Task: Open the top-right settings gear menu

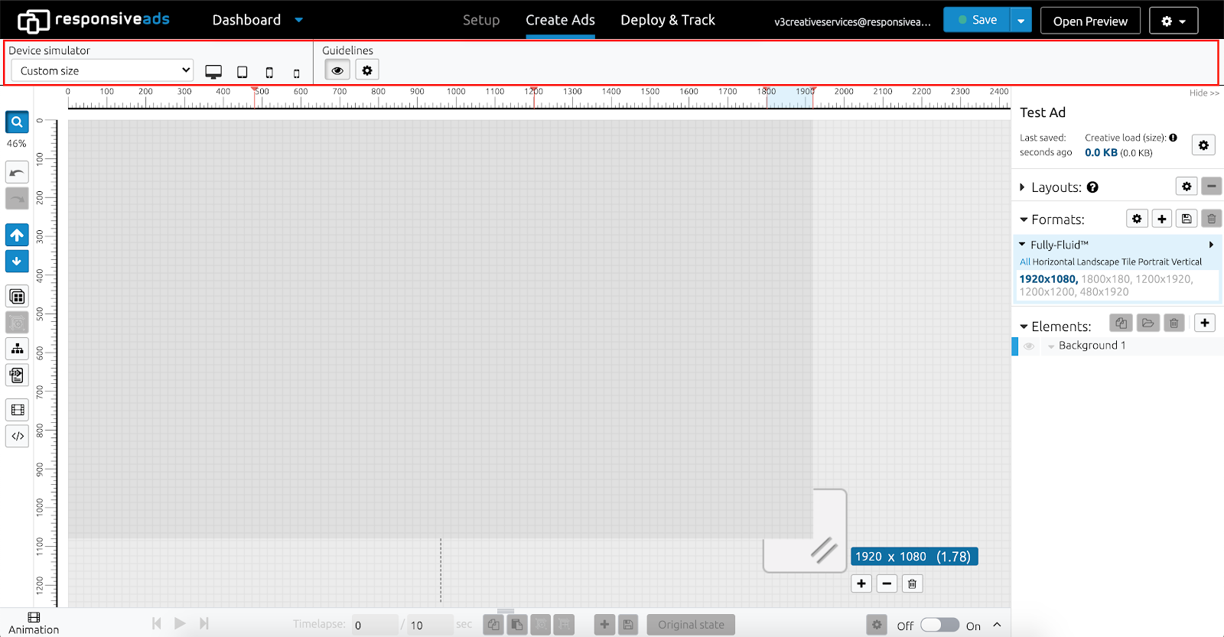Action: (1174, 21)
